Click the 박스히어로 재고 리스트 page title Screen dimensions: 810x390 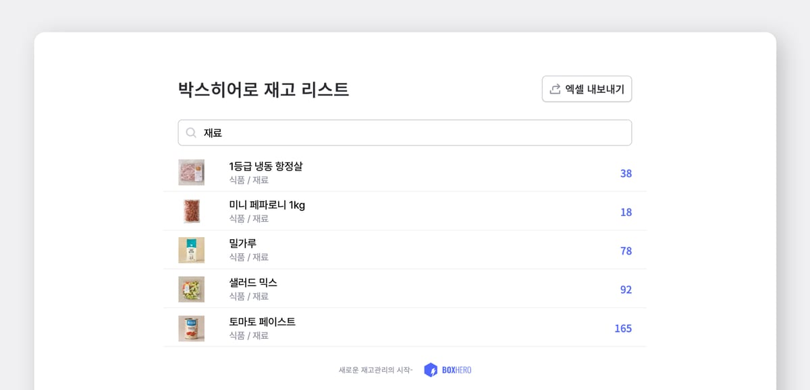pyautogui.click(x=265, y=88)
